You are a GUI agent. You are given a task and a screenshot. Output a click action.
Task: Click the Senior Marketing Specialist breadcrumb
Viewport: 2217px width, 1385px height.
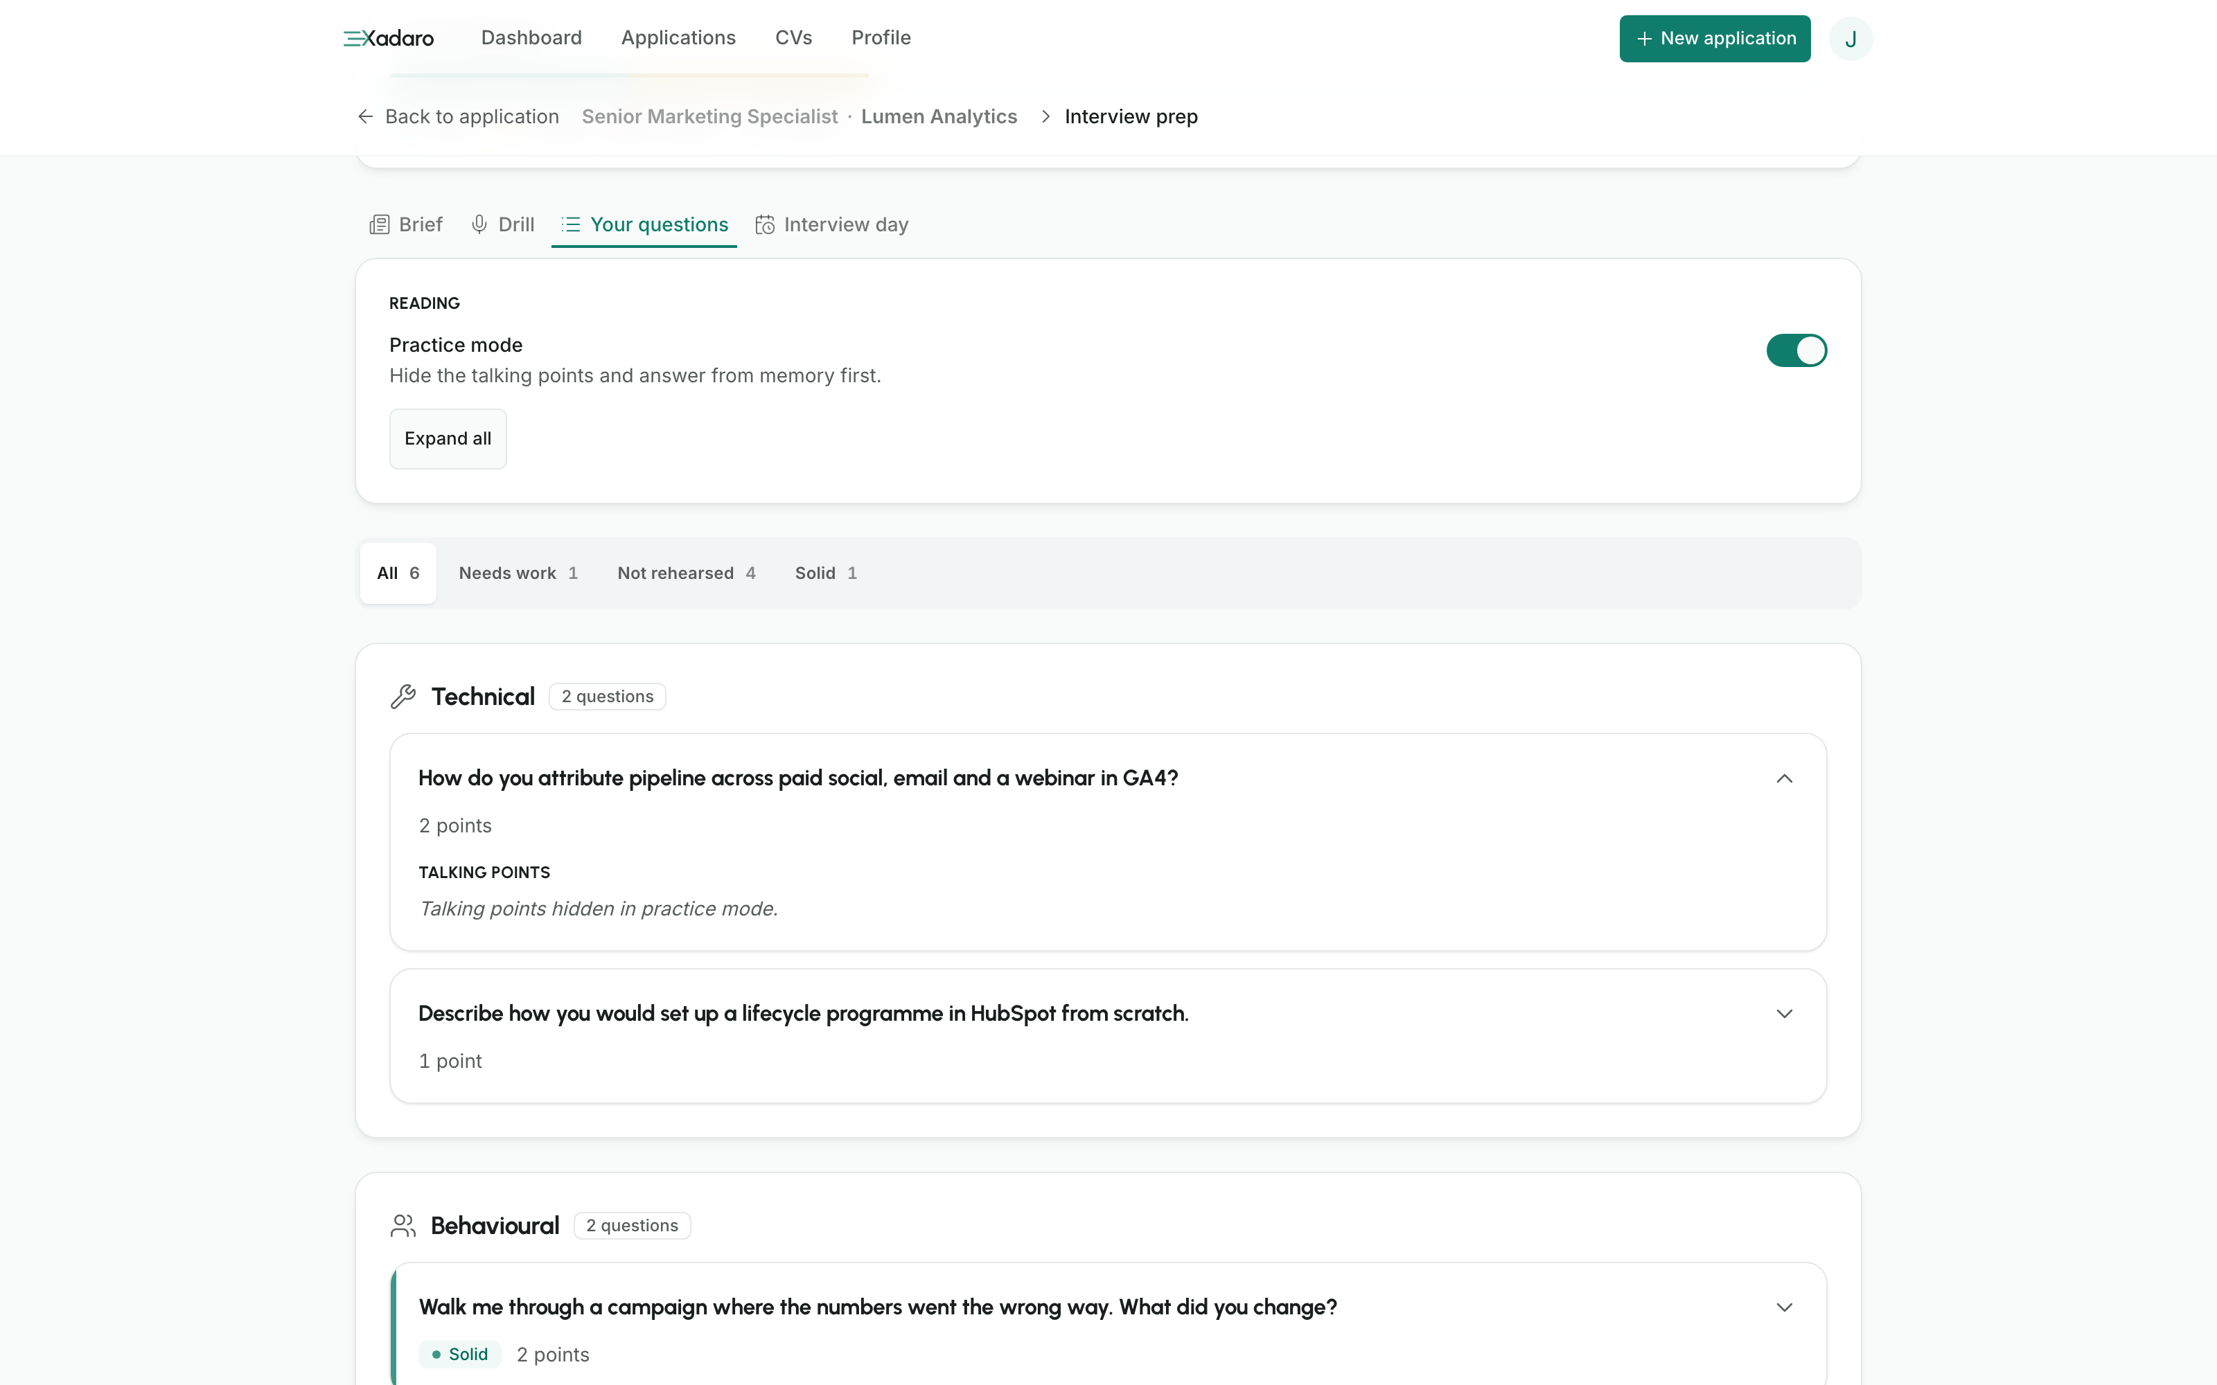click(710, 116)
